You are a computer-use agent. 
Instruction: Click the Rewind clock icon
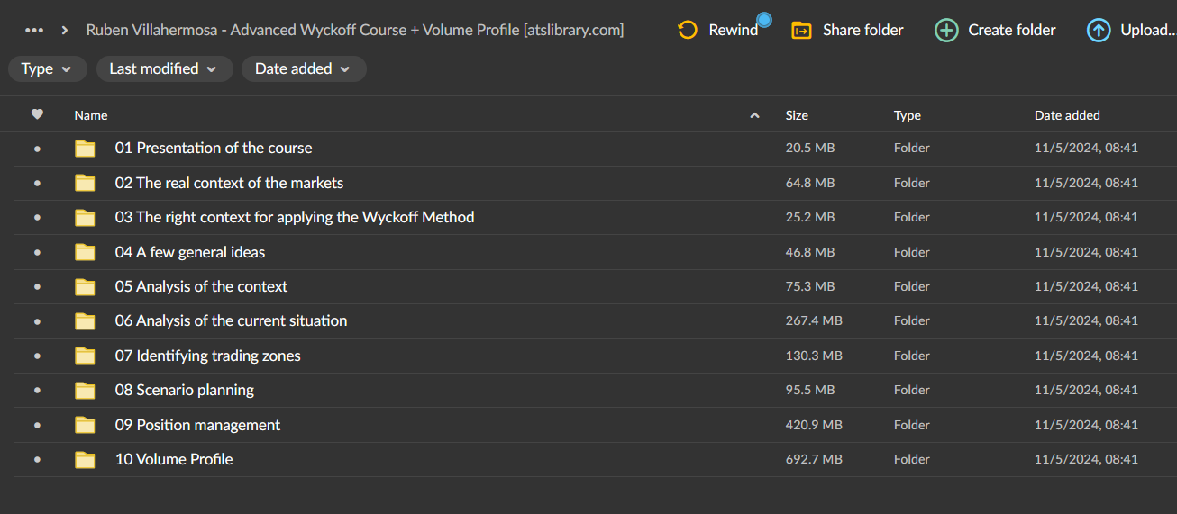click(x=688, y=31)
